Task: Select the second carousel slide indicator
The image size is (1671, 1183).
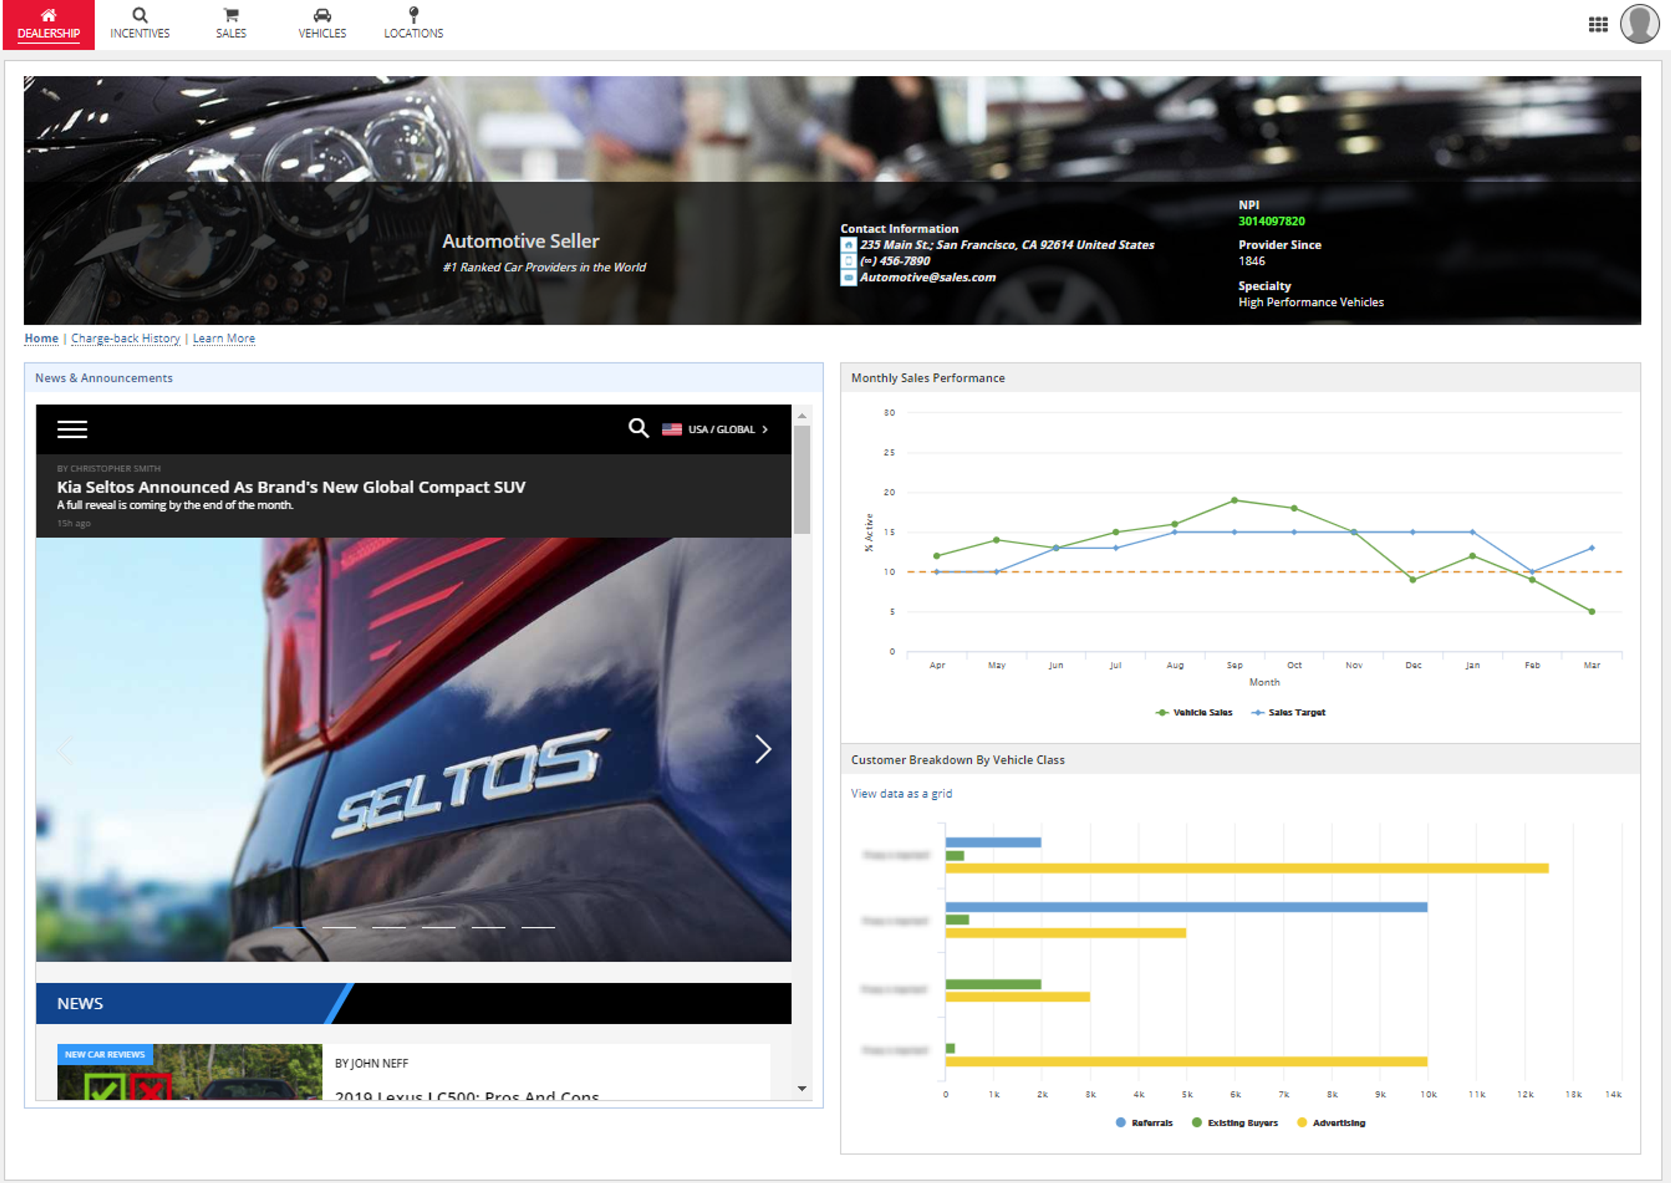Action: coord(339,927)
